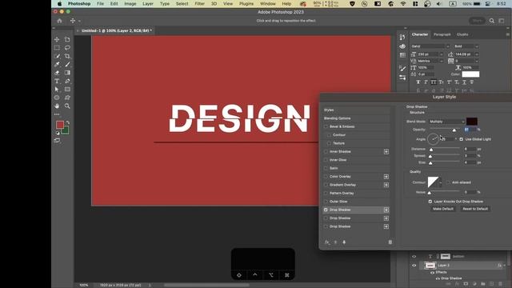Click the drop shadow color swatch

(x=472, y=122)
